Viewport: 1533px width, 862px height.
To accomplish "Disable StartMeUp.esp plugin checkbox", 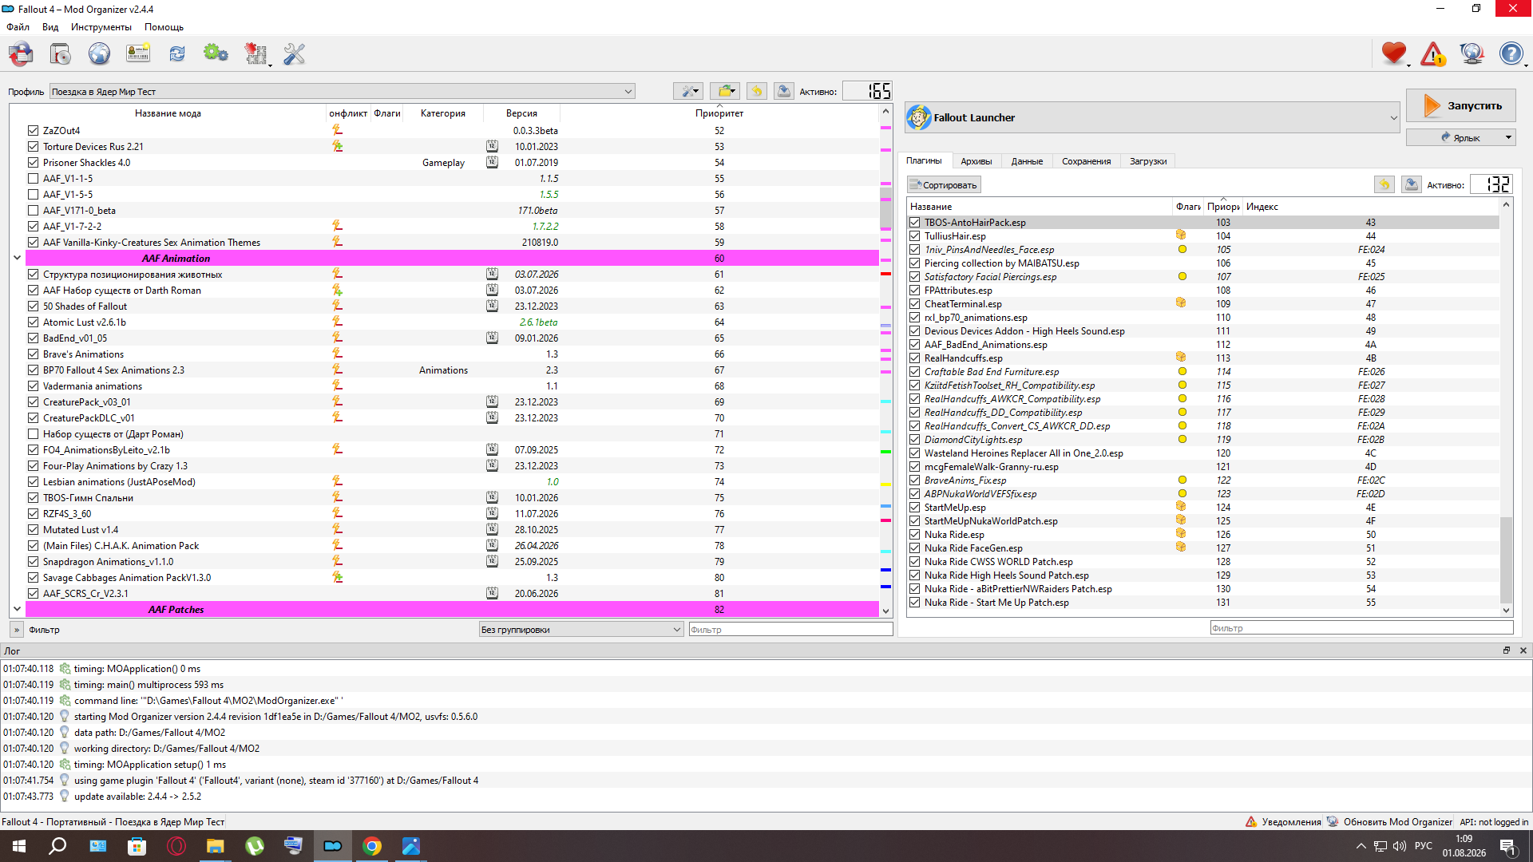I will 914,507.
